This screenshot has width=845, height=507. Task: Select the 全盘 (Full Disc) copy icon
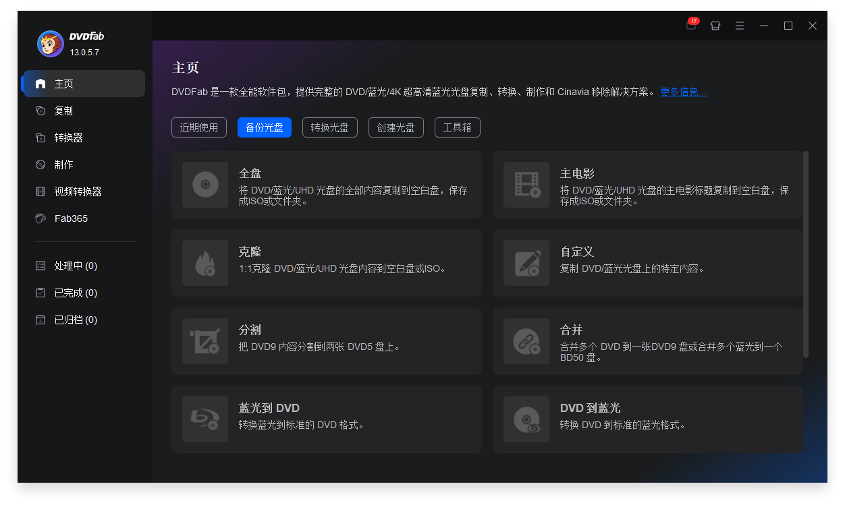[x=205, y=185]
